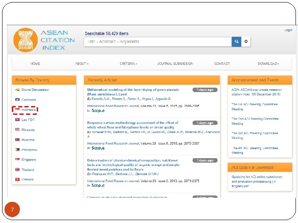Click the Announcement and Events header
Viewport: 298px width, 223px height.
click(x=260, y=80)
